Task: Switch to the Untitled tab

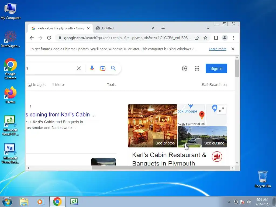Action: tap(125, 28)
